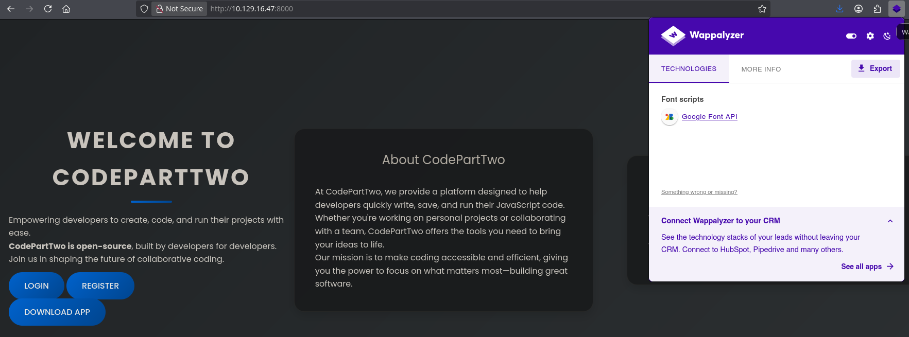Screen dimensions: 909x337
Task: Switch to the More Info tab
Action: pos(761,69)
